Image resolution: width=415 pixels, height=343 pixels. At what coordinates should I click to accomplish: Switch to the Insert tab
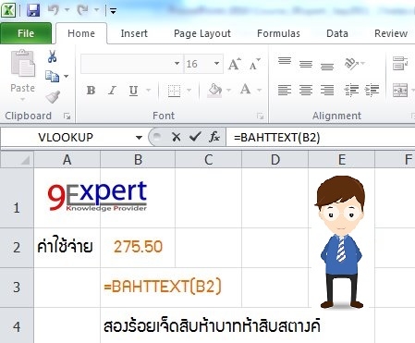pos(134,33)
